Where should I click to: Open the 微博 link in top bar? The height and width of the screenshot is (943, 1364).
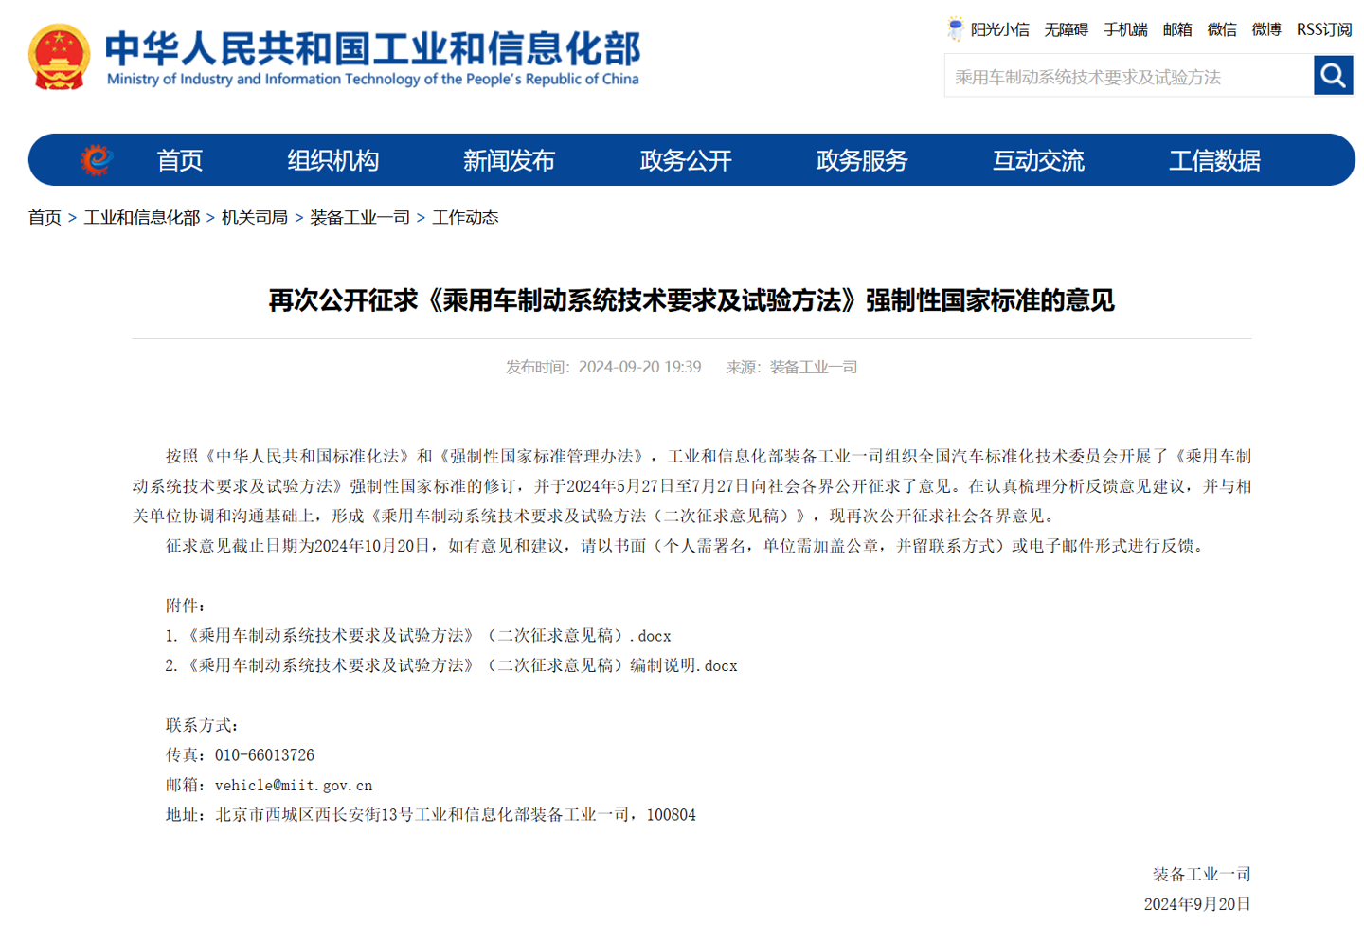1266,29
